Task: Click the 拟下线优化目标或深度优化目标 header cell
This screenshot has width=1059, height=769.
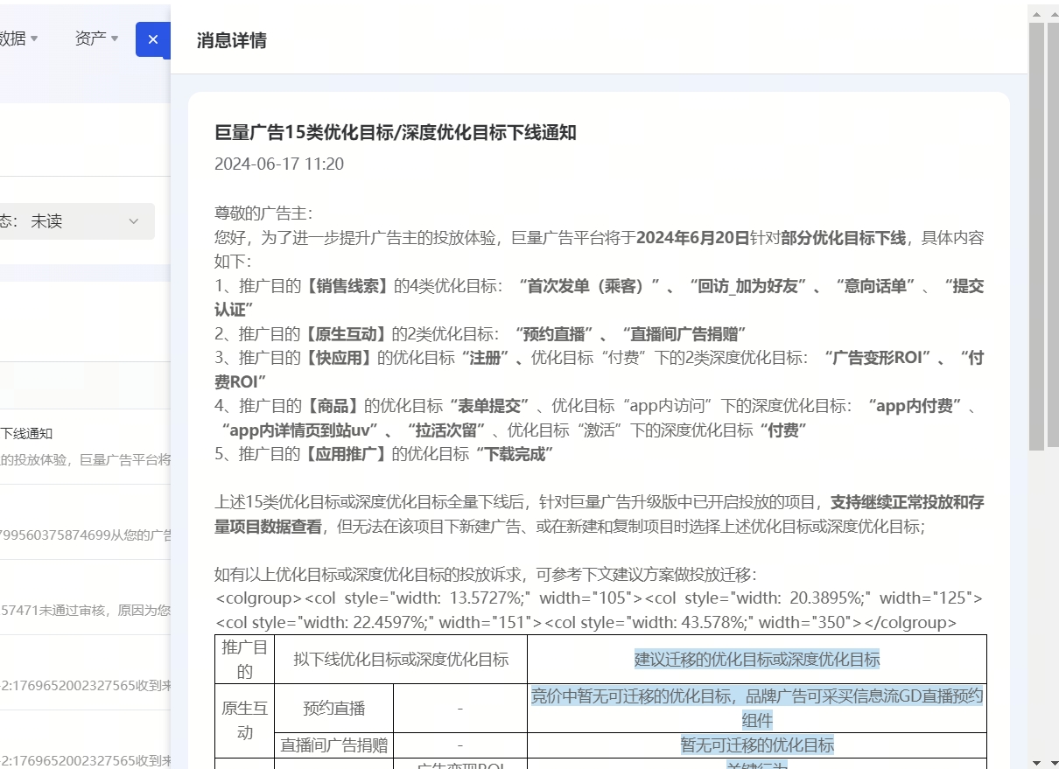Action: click(401, 660)
